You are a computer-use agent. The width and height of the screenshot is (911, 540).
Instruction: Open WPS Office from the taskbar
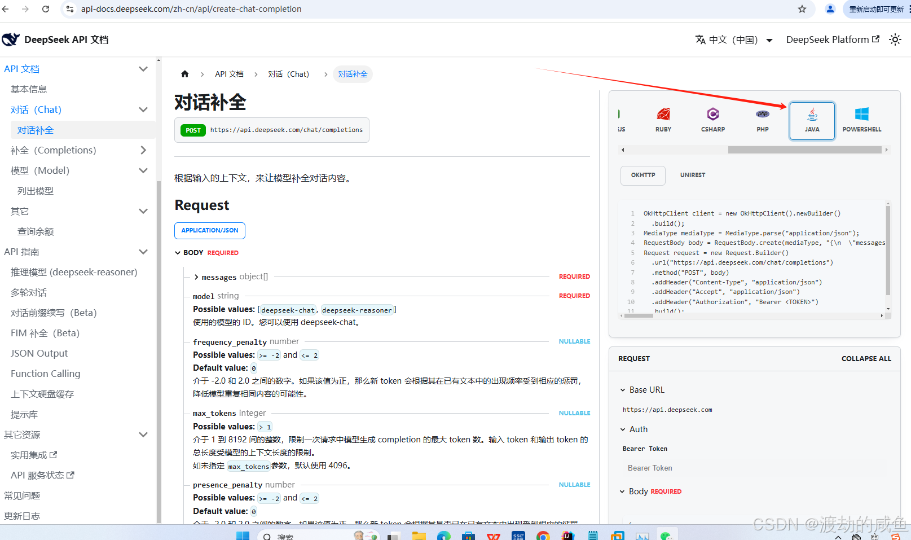[494, 535]
